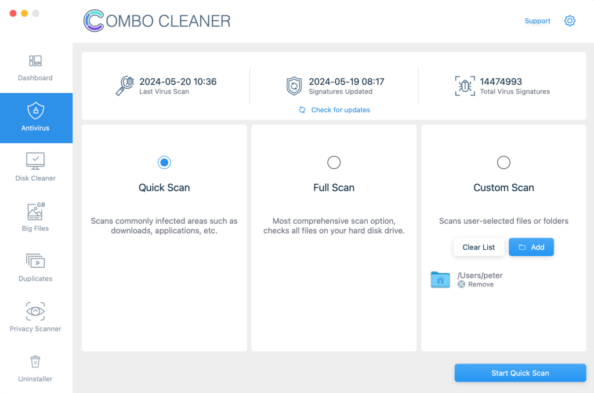Click the blue folder beside /Users/peter
Viewport: 594px width, 393px height.
(440, 279)
